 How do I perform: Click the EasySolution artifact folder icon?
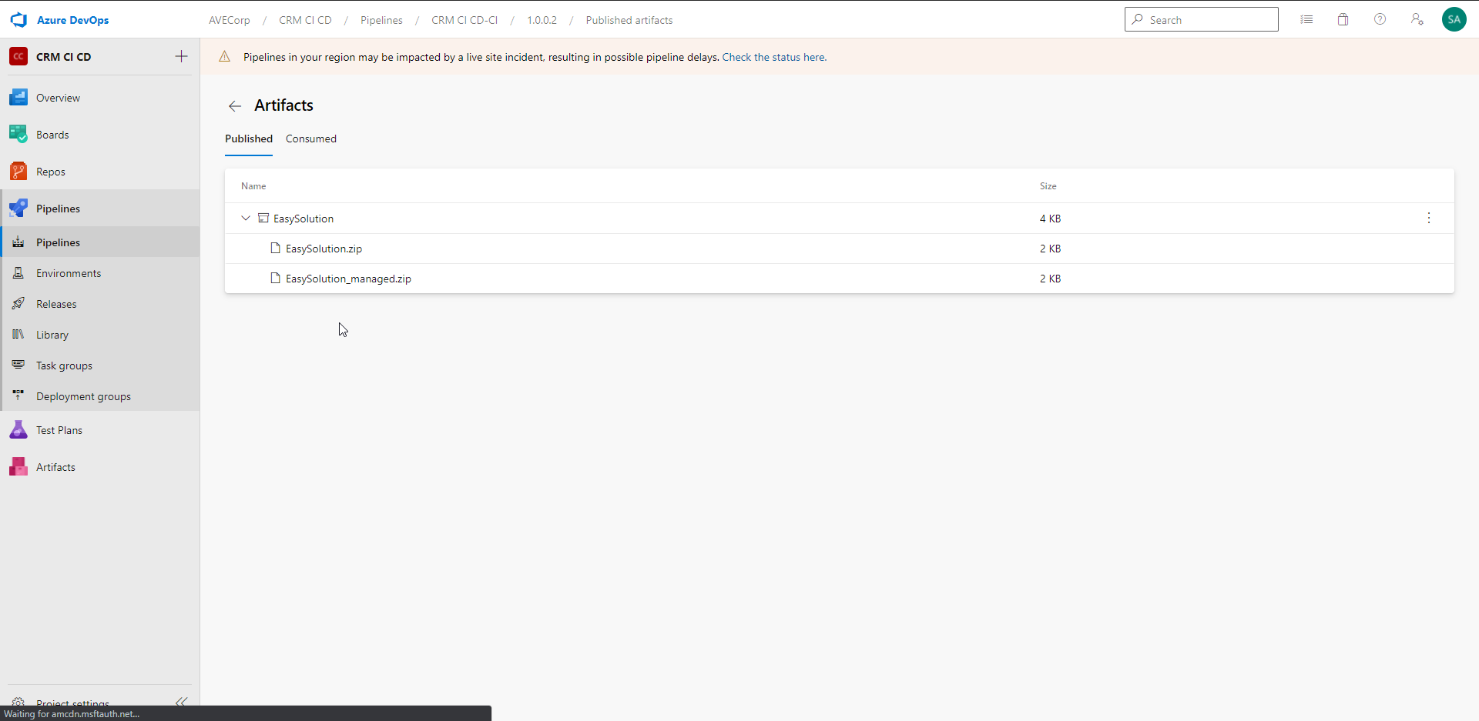click(263, 219)
